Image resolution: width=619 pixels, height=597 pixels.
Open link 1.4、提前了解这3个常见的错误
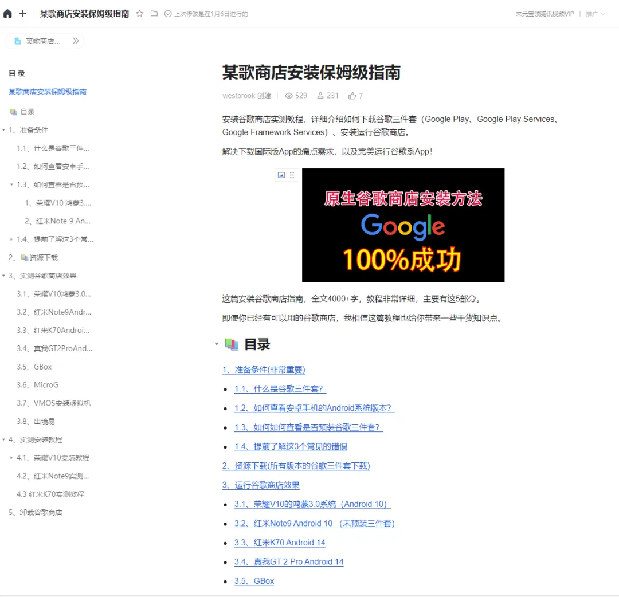[291, 447]
